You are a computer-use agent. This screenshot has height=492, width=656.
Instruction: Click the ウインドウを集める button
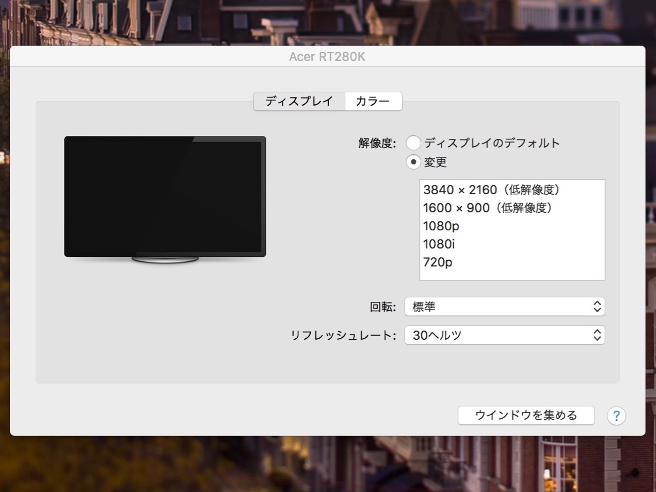[526, 415]
